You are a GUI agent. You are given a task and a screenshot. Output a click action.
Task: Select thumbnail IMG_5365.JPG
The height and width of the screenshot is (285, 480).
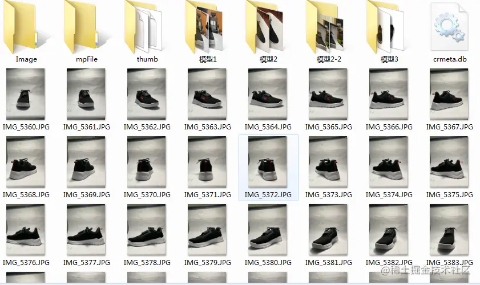328,94
